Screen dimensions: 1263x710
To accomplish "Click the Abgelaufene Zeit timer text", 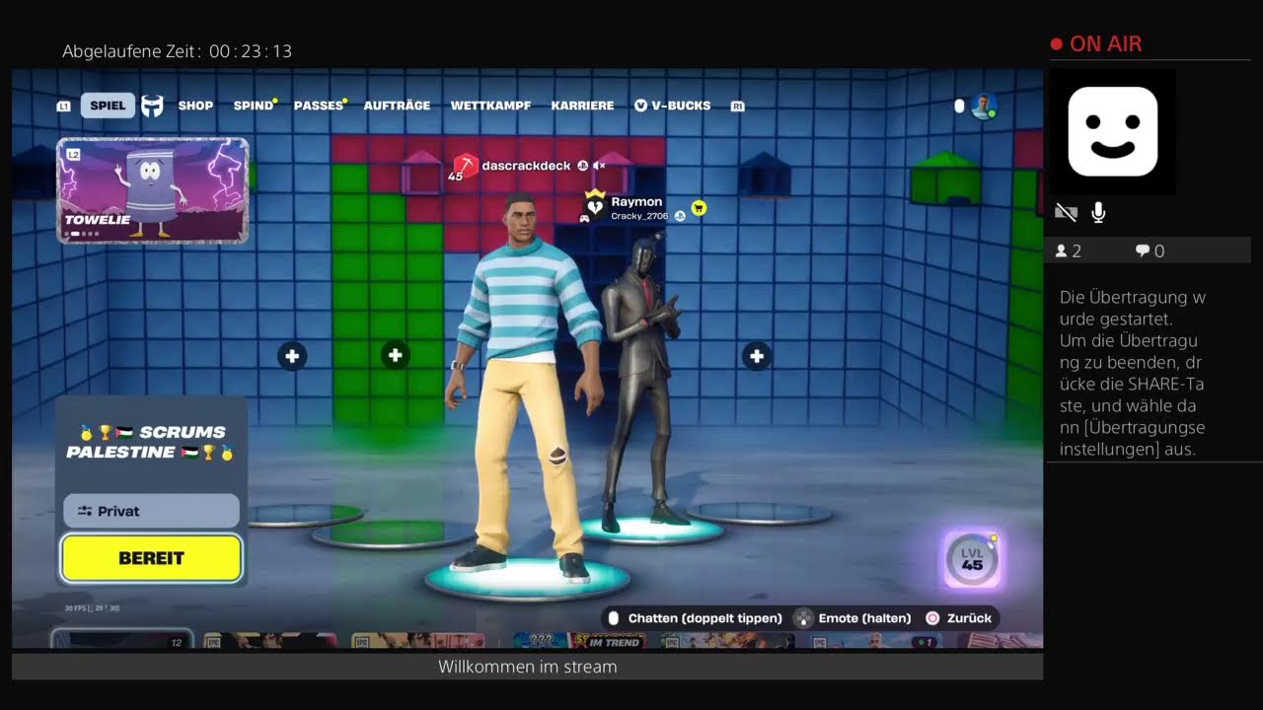I will tap(178, 51).
